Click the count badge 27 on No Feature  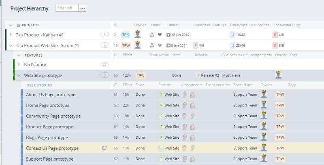(x=104, y=64)
